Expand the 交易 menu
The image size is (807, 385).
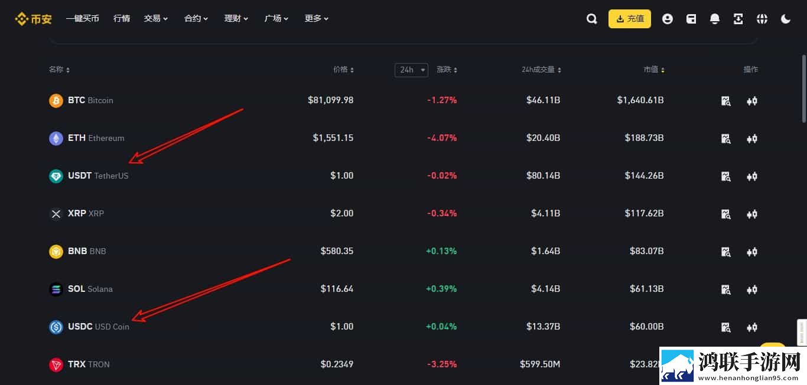pos(156,19)
